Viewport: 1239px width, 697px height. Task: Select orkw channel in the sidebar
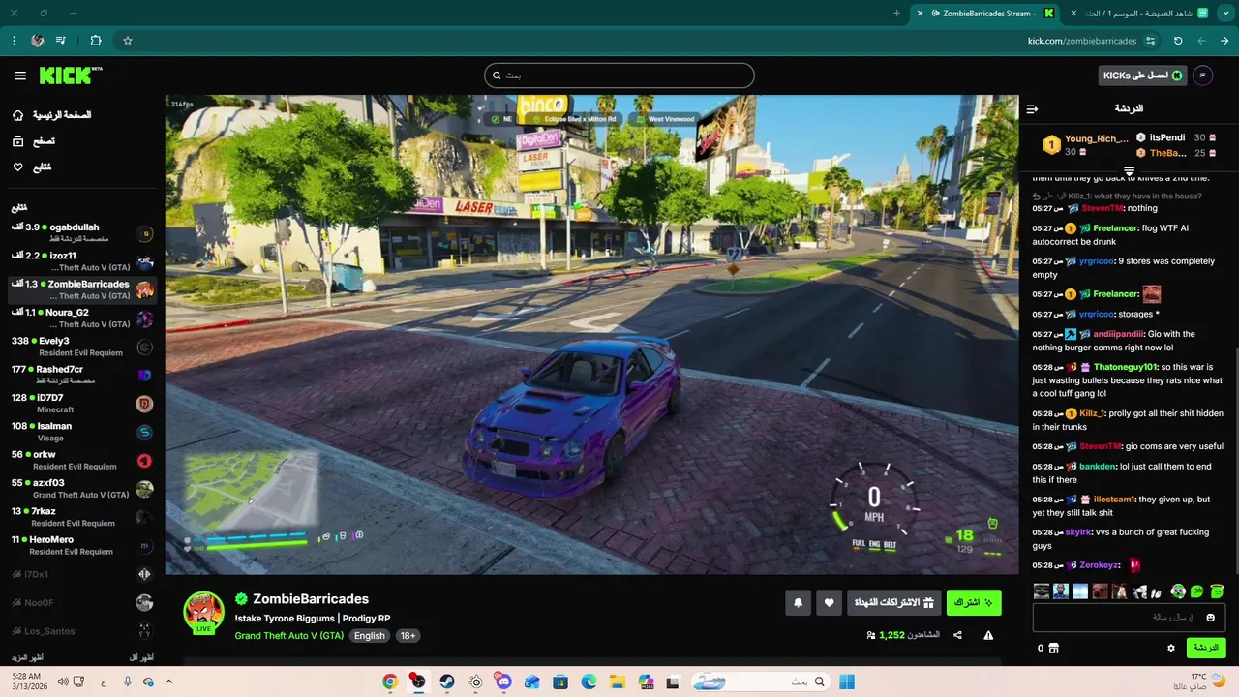[x=82, y=460]
